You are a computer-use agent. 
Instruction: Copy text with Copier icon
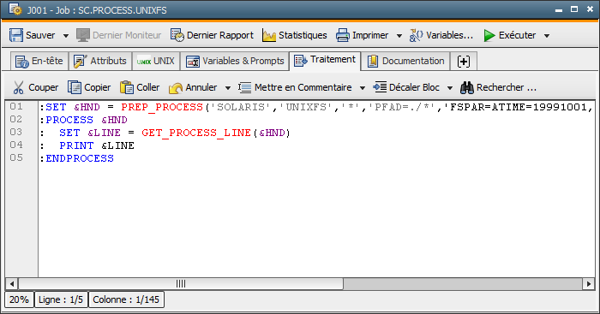89,87
